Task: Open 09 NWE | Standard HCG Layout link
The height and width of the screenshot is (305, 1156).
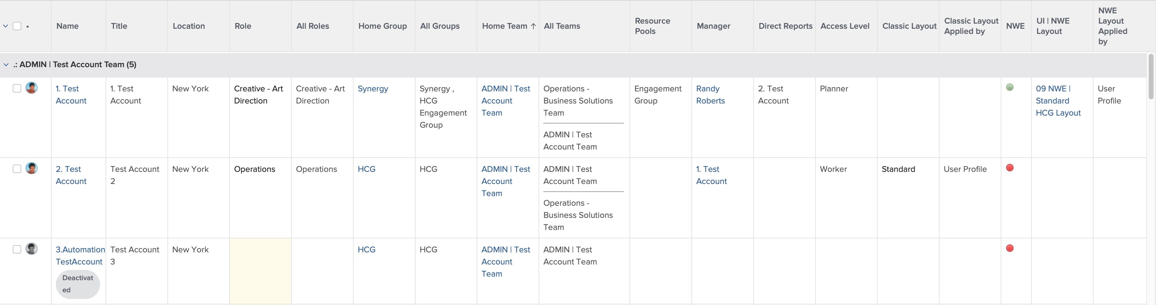Action: [x=1058, y=101]
